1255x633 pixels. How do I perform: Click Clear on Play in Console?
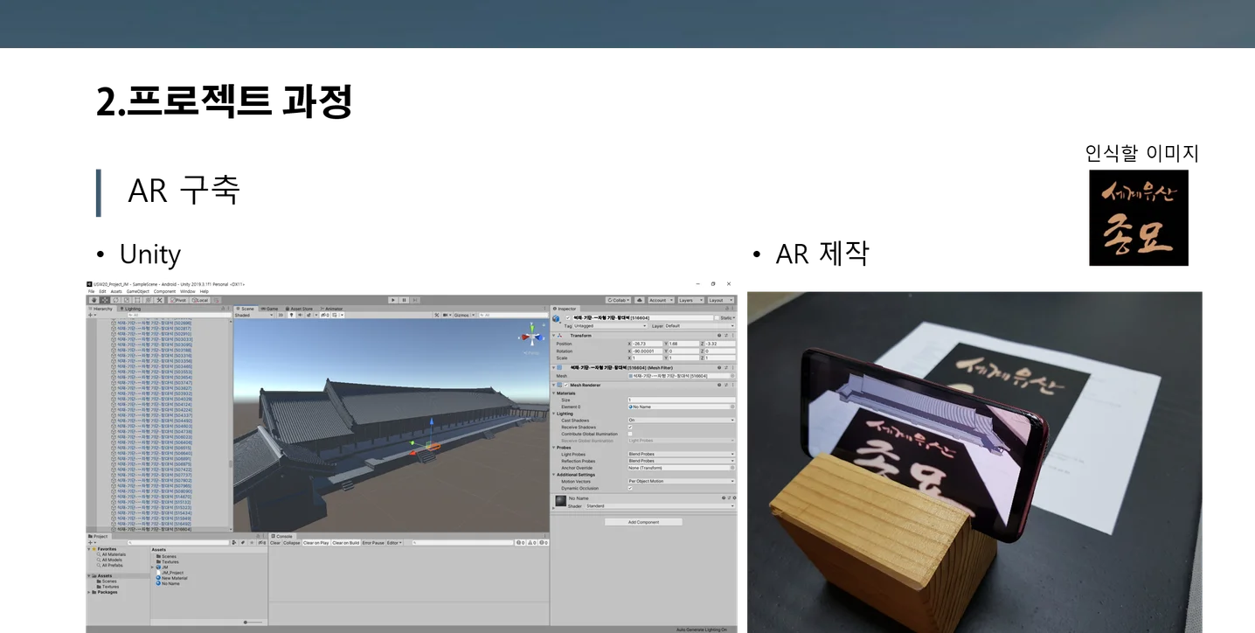[x=316, y=543]
